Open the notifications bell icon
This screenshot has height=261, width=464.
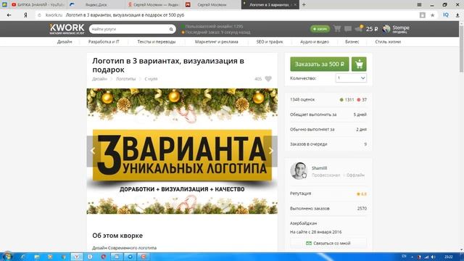[359, 28]
